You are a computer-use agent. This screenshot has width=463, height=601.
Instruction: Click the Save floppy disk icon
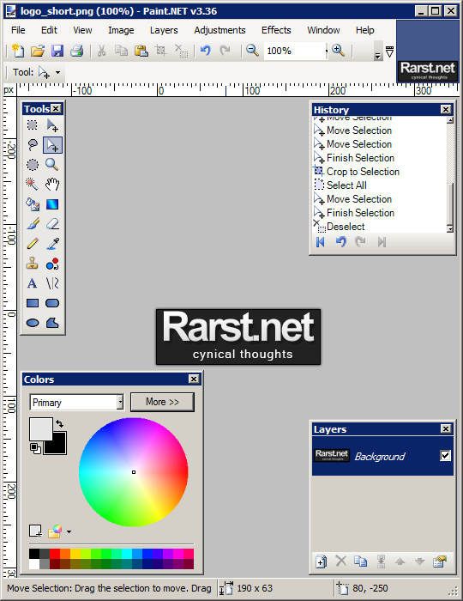[x=57, y=51]
